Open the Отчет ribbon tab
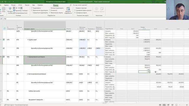189x106 pixels. [x=20, y=5]
